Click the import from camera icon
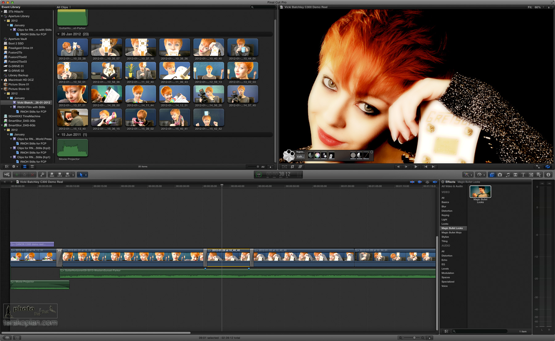Viewport: 555px width, 341px height. [x=7, y=175]
